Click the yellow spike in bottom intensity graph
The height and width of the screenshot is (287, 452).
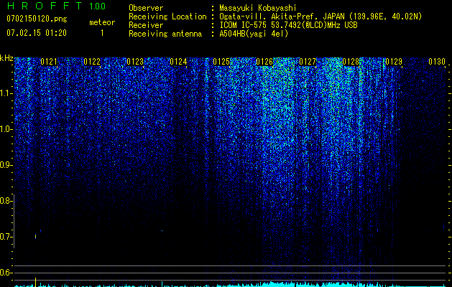click(35, 282)
